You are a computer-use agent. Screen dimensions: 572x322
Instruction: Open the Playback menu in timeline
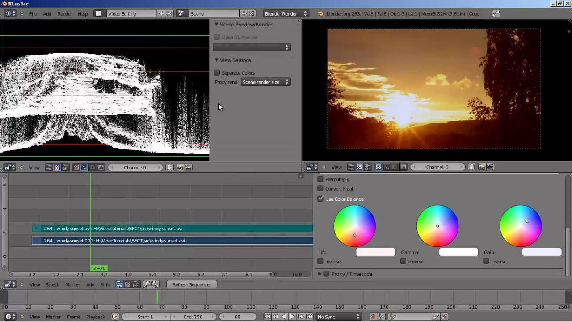point(96,317)
